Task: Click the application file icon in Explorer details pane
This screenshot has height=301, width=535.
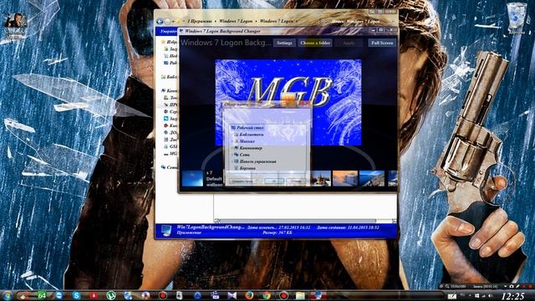Action: tap(166, 231)
